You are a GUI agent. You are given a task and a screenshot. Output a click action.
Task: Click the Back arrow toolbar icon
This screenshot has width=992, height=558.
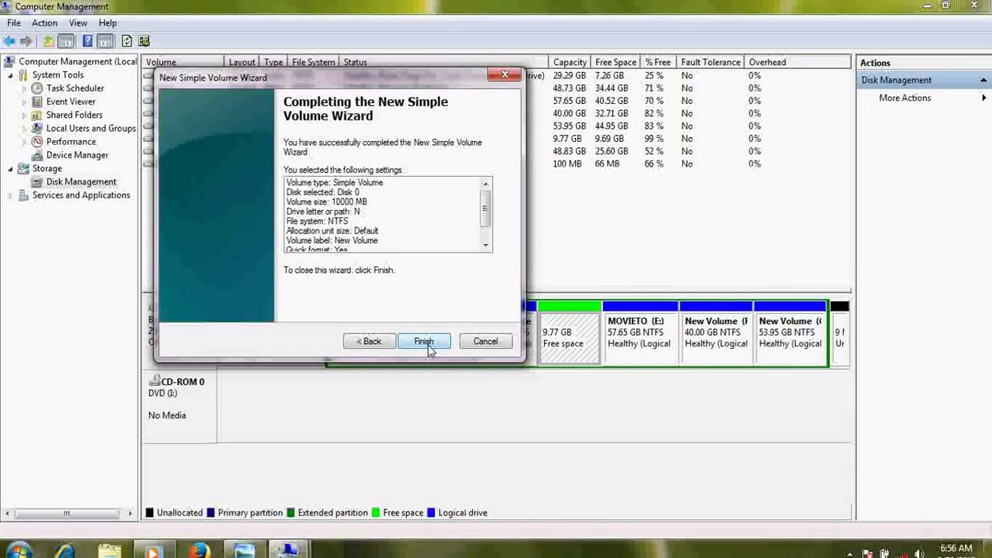pyautogui.click(x=9, y=41)
